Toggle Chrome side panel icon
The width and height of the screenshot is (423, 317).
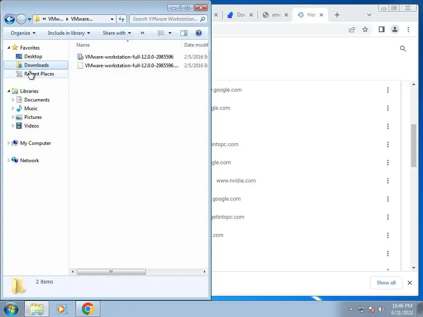[x=381, y=29]
